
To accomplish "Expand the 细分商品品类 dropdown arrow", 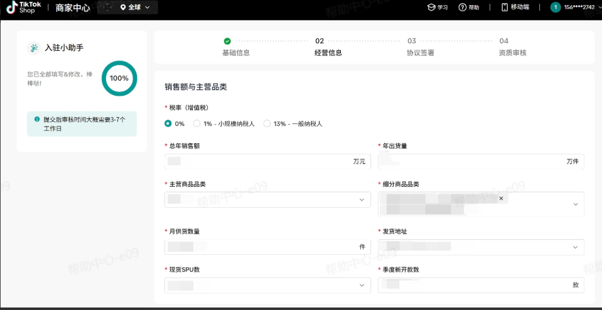I will [x=576, y=204].
